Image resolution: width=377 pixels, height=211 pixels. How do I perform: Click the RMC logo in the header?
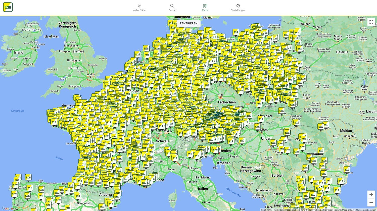(x=8, y=7)
